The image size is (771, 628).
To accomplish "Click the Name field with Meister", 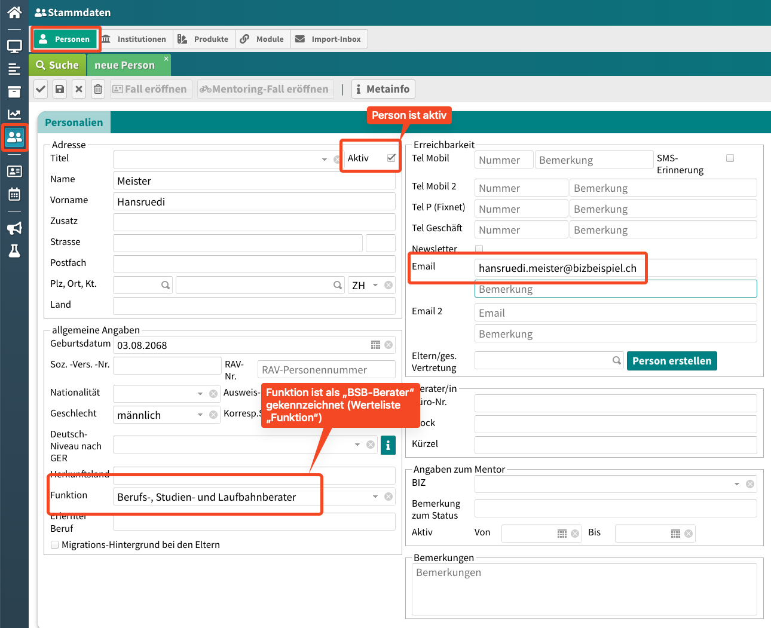I will point(254,180).
